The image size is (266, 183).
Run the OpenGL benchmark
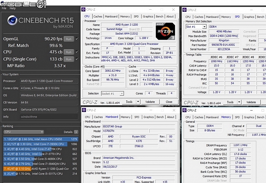pyautogui.click(x=69, y=39)
